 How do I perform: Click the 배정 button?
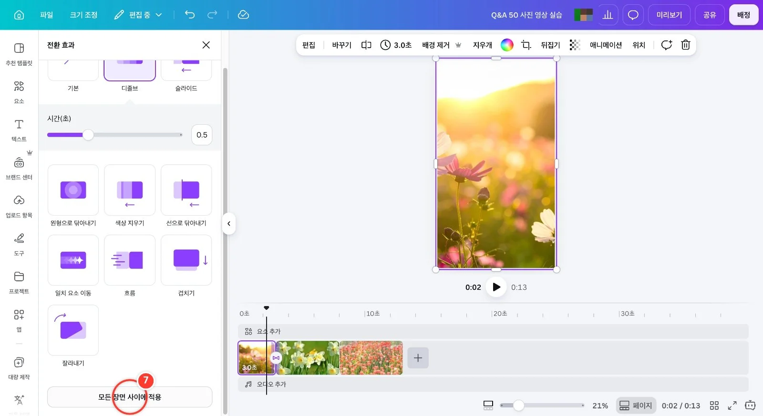coord(743,15)
